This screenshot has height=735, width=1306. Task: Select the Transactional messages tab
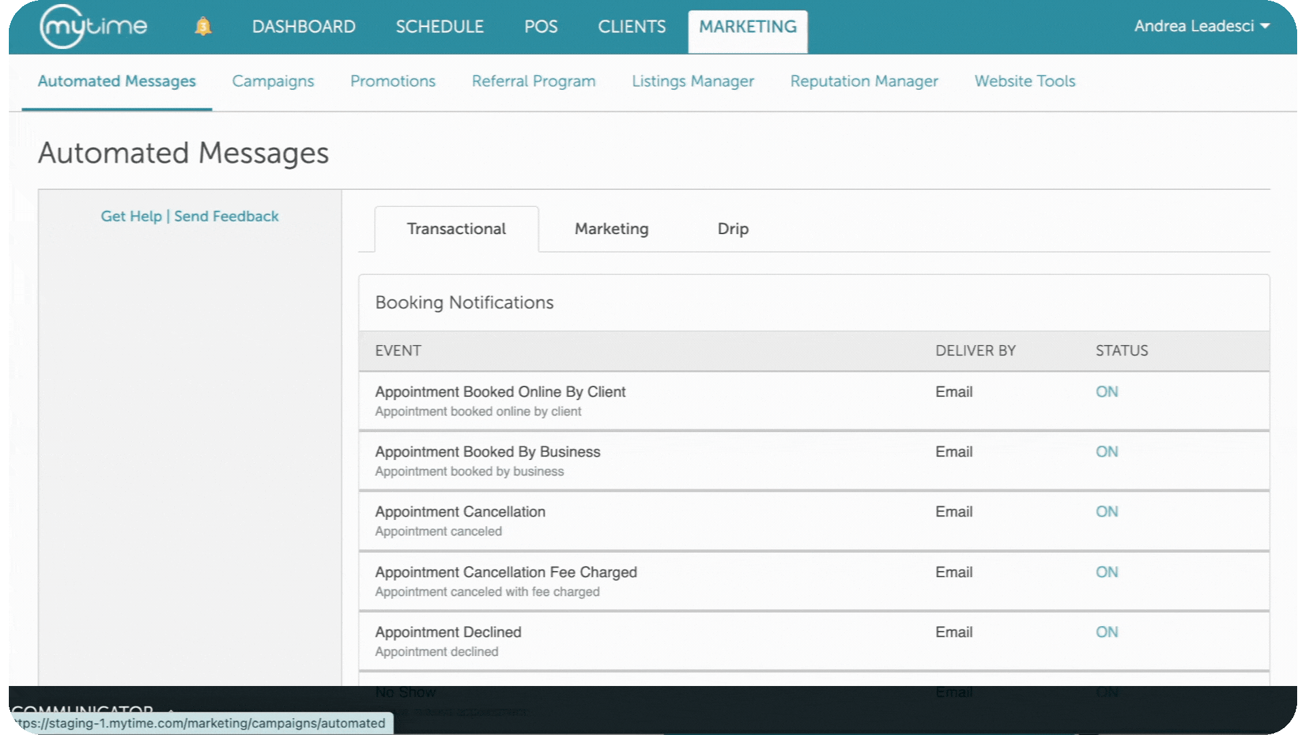[x=456, y=229]
